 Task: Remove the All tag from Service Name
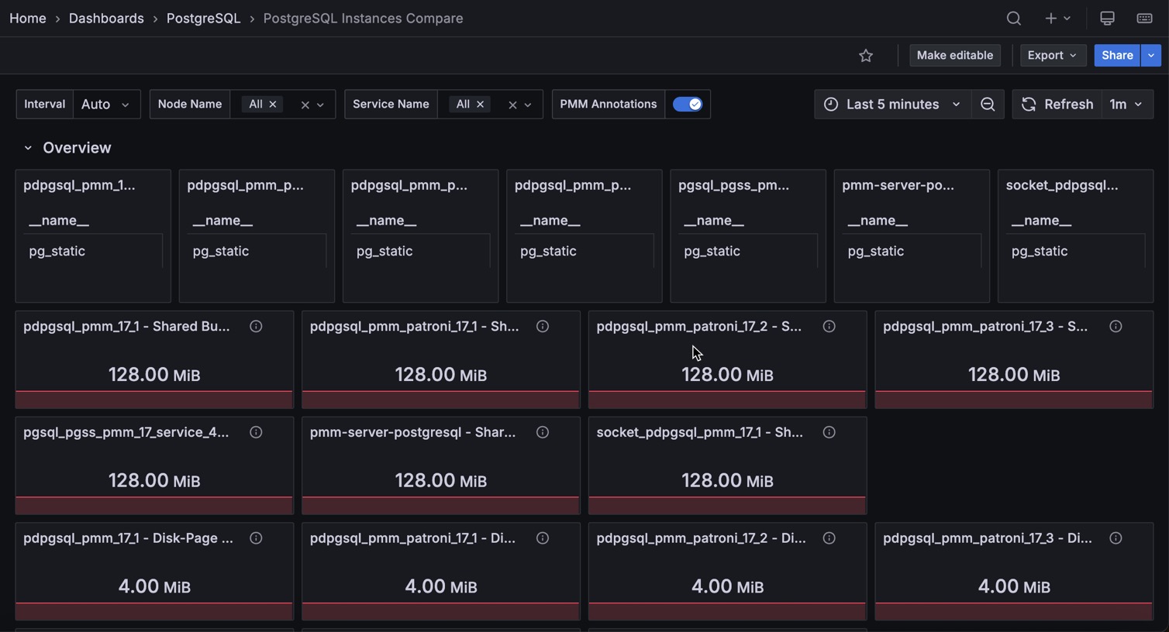(x=480, y=105)
